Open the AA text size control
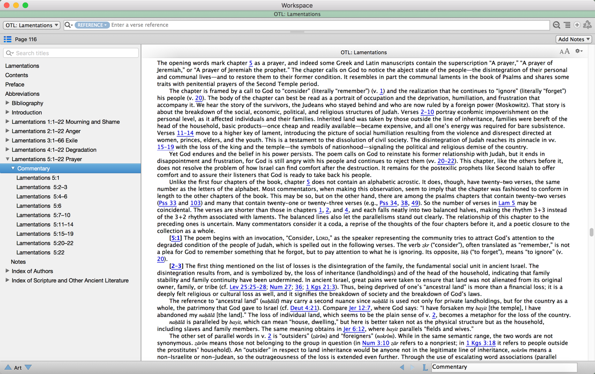 [x=564, y=51]
